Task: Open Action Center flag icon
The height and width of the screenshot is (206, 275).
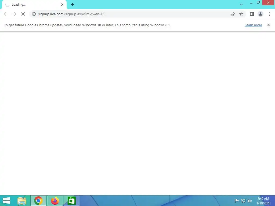Action: point(237,201)
